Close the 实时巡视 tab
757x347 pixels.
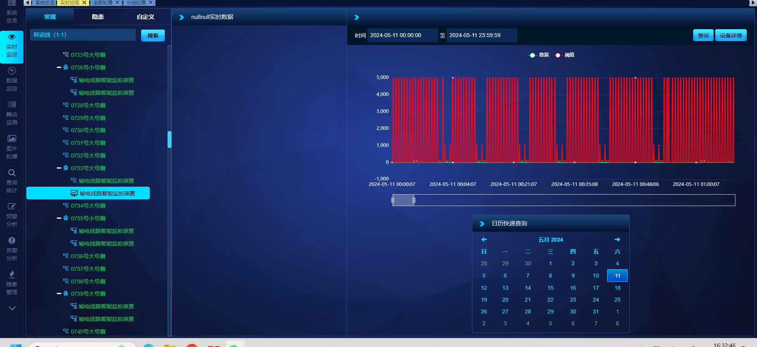pyautogui.click(x=84, y=3)
